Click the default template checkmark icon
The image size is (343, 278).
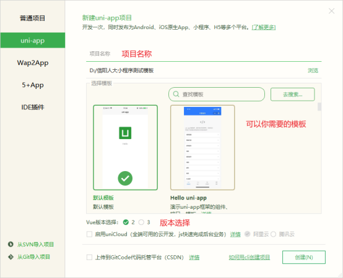[x=125, y=179]
